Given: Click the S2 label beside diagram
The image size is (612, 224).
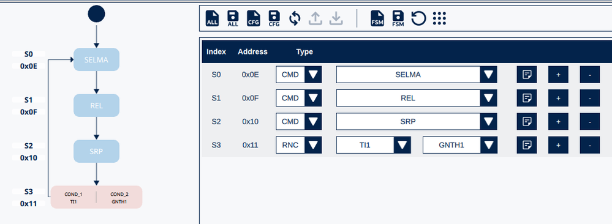Looking at the screenshot, I should (29, 146).
